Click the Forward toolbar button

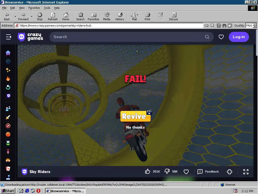tap(23, 16)
